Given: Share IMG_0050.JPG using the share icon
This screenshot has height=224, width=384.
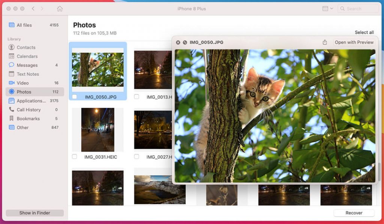Looking at the screenshot, I should coord(325,42).
